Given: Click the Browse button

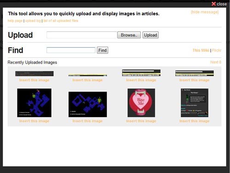Looking at the screenshot, I should click(x=129, y=35).
